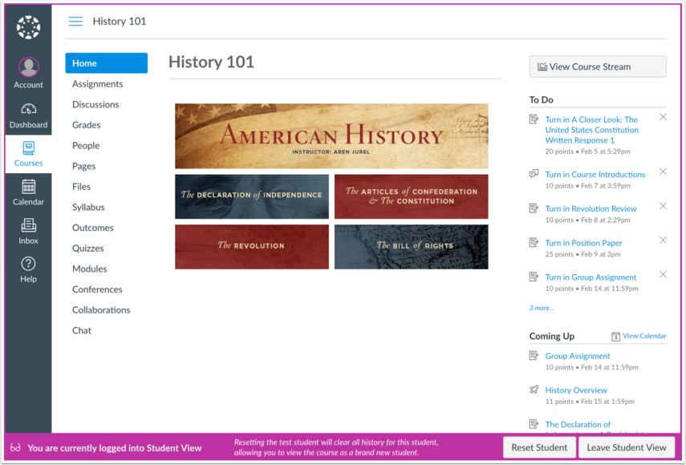The width and height of the screenshot is (686, 465).
Task: Click the View Calendar link
Action: click(x=644, y=336)
